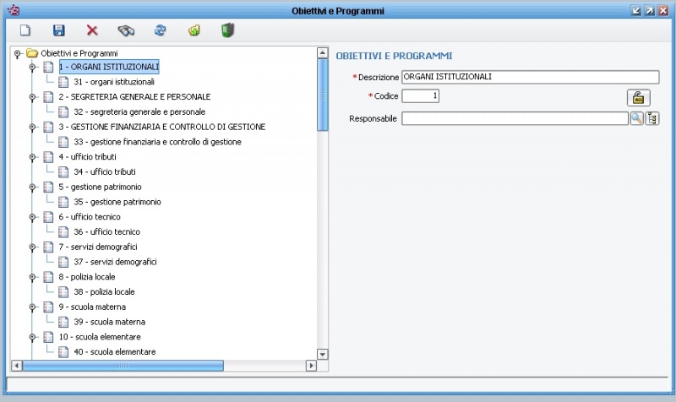Collapse the 4 - ufficio tributi node
The width and height of the screenshot is (676, 402).
[x=32, y=157]
